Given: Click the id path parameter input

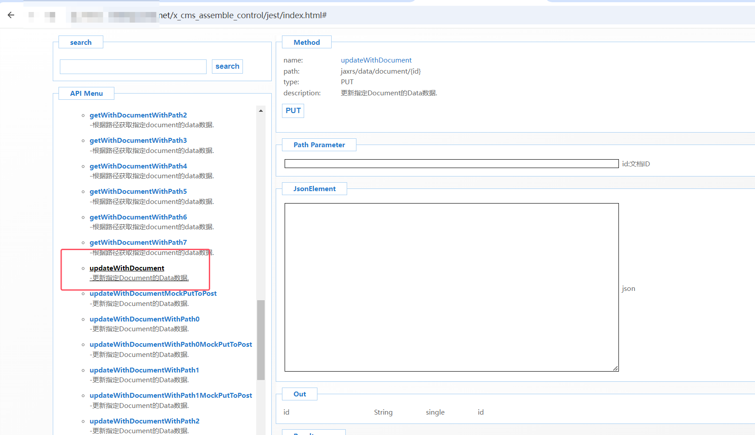Looking at the screenshot, I should click(451, 164).
